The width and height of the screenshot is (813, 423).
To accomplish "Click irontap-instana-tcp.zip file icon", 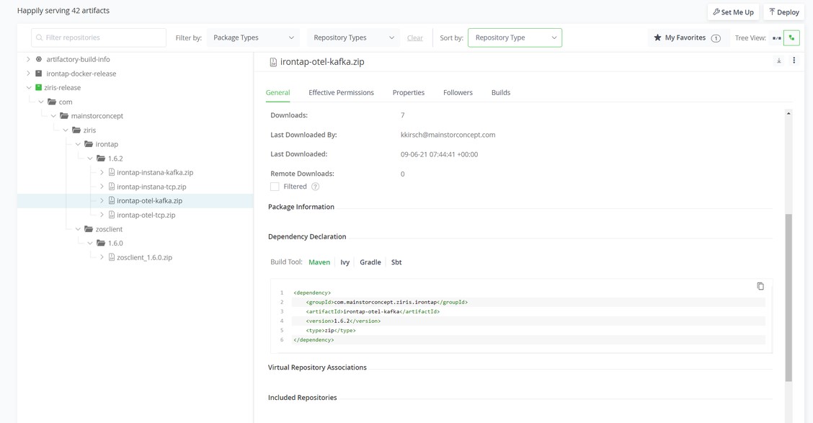I will (112, 187).
